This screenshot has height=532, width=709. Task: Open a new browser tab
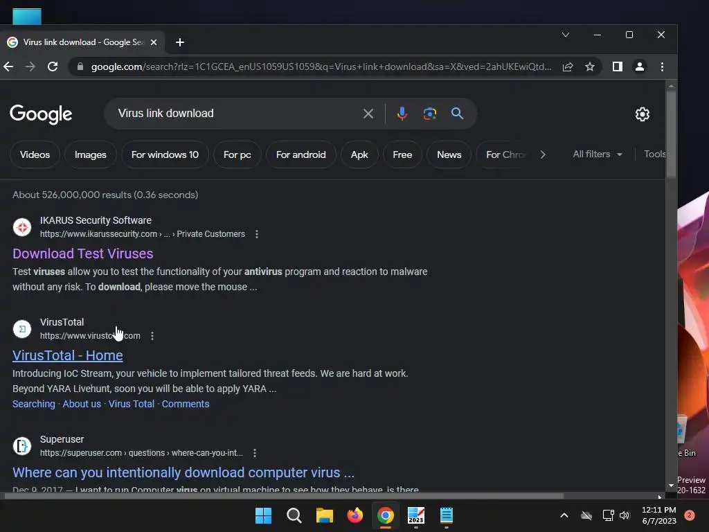[x=180, y=42]
